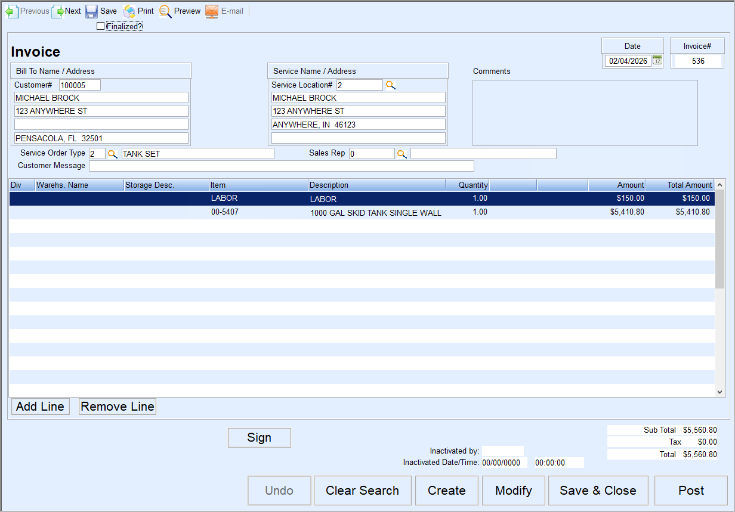Click the TANK SET description field
This screenshot has width=735, height=512.
click(198, 154)
